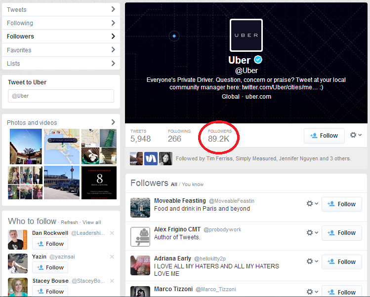This screenshot has width=370, height=297.
Task: Dismiss Yazin suggestion
Action: [112, 257]
